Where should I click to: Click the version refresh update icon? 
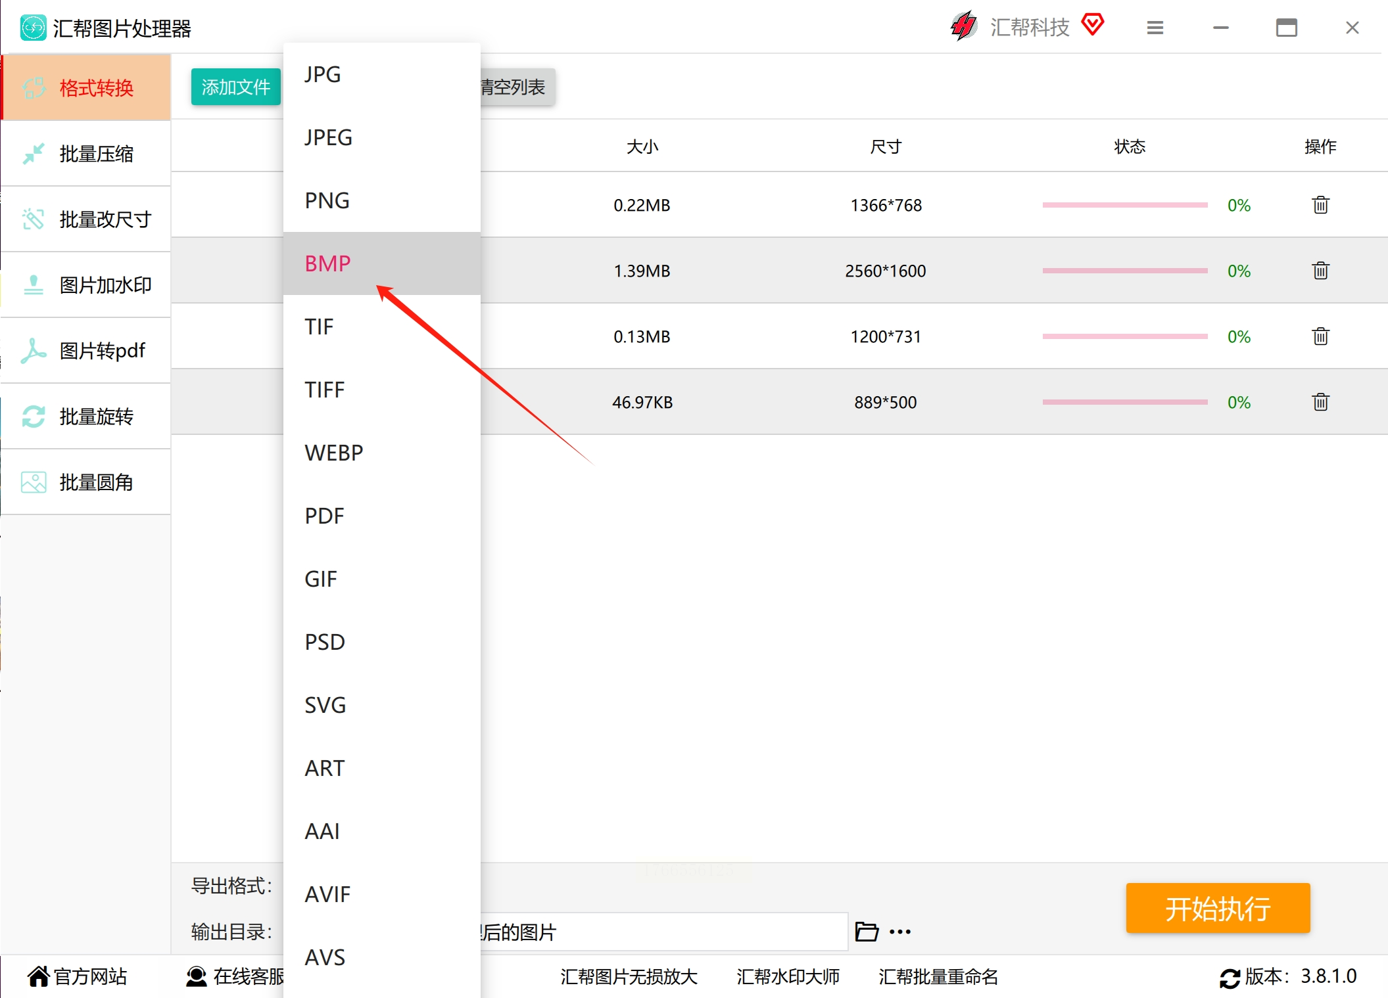[x=1230, y=978]
